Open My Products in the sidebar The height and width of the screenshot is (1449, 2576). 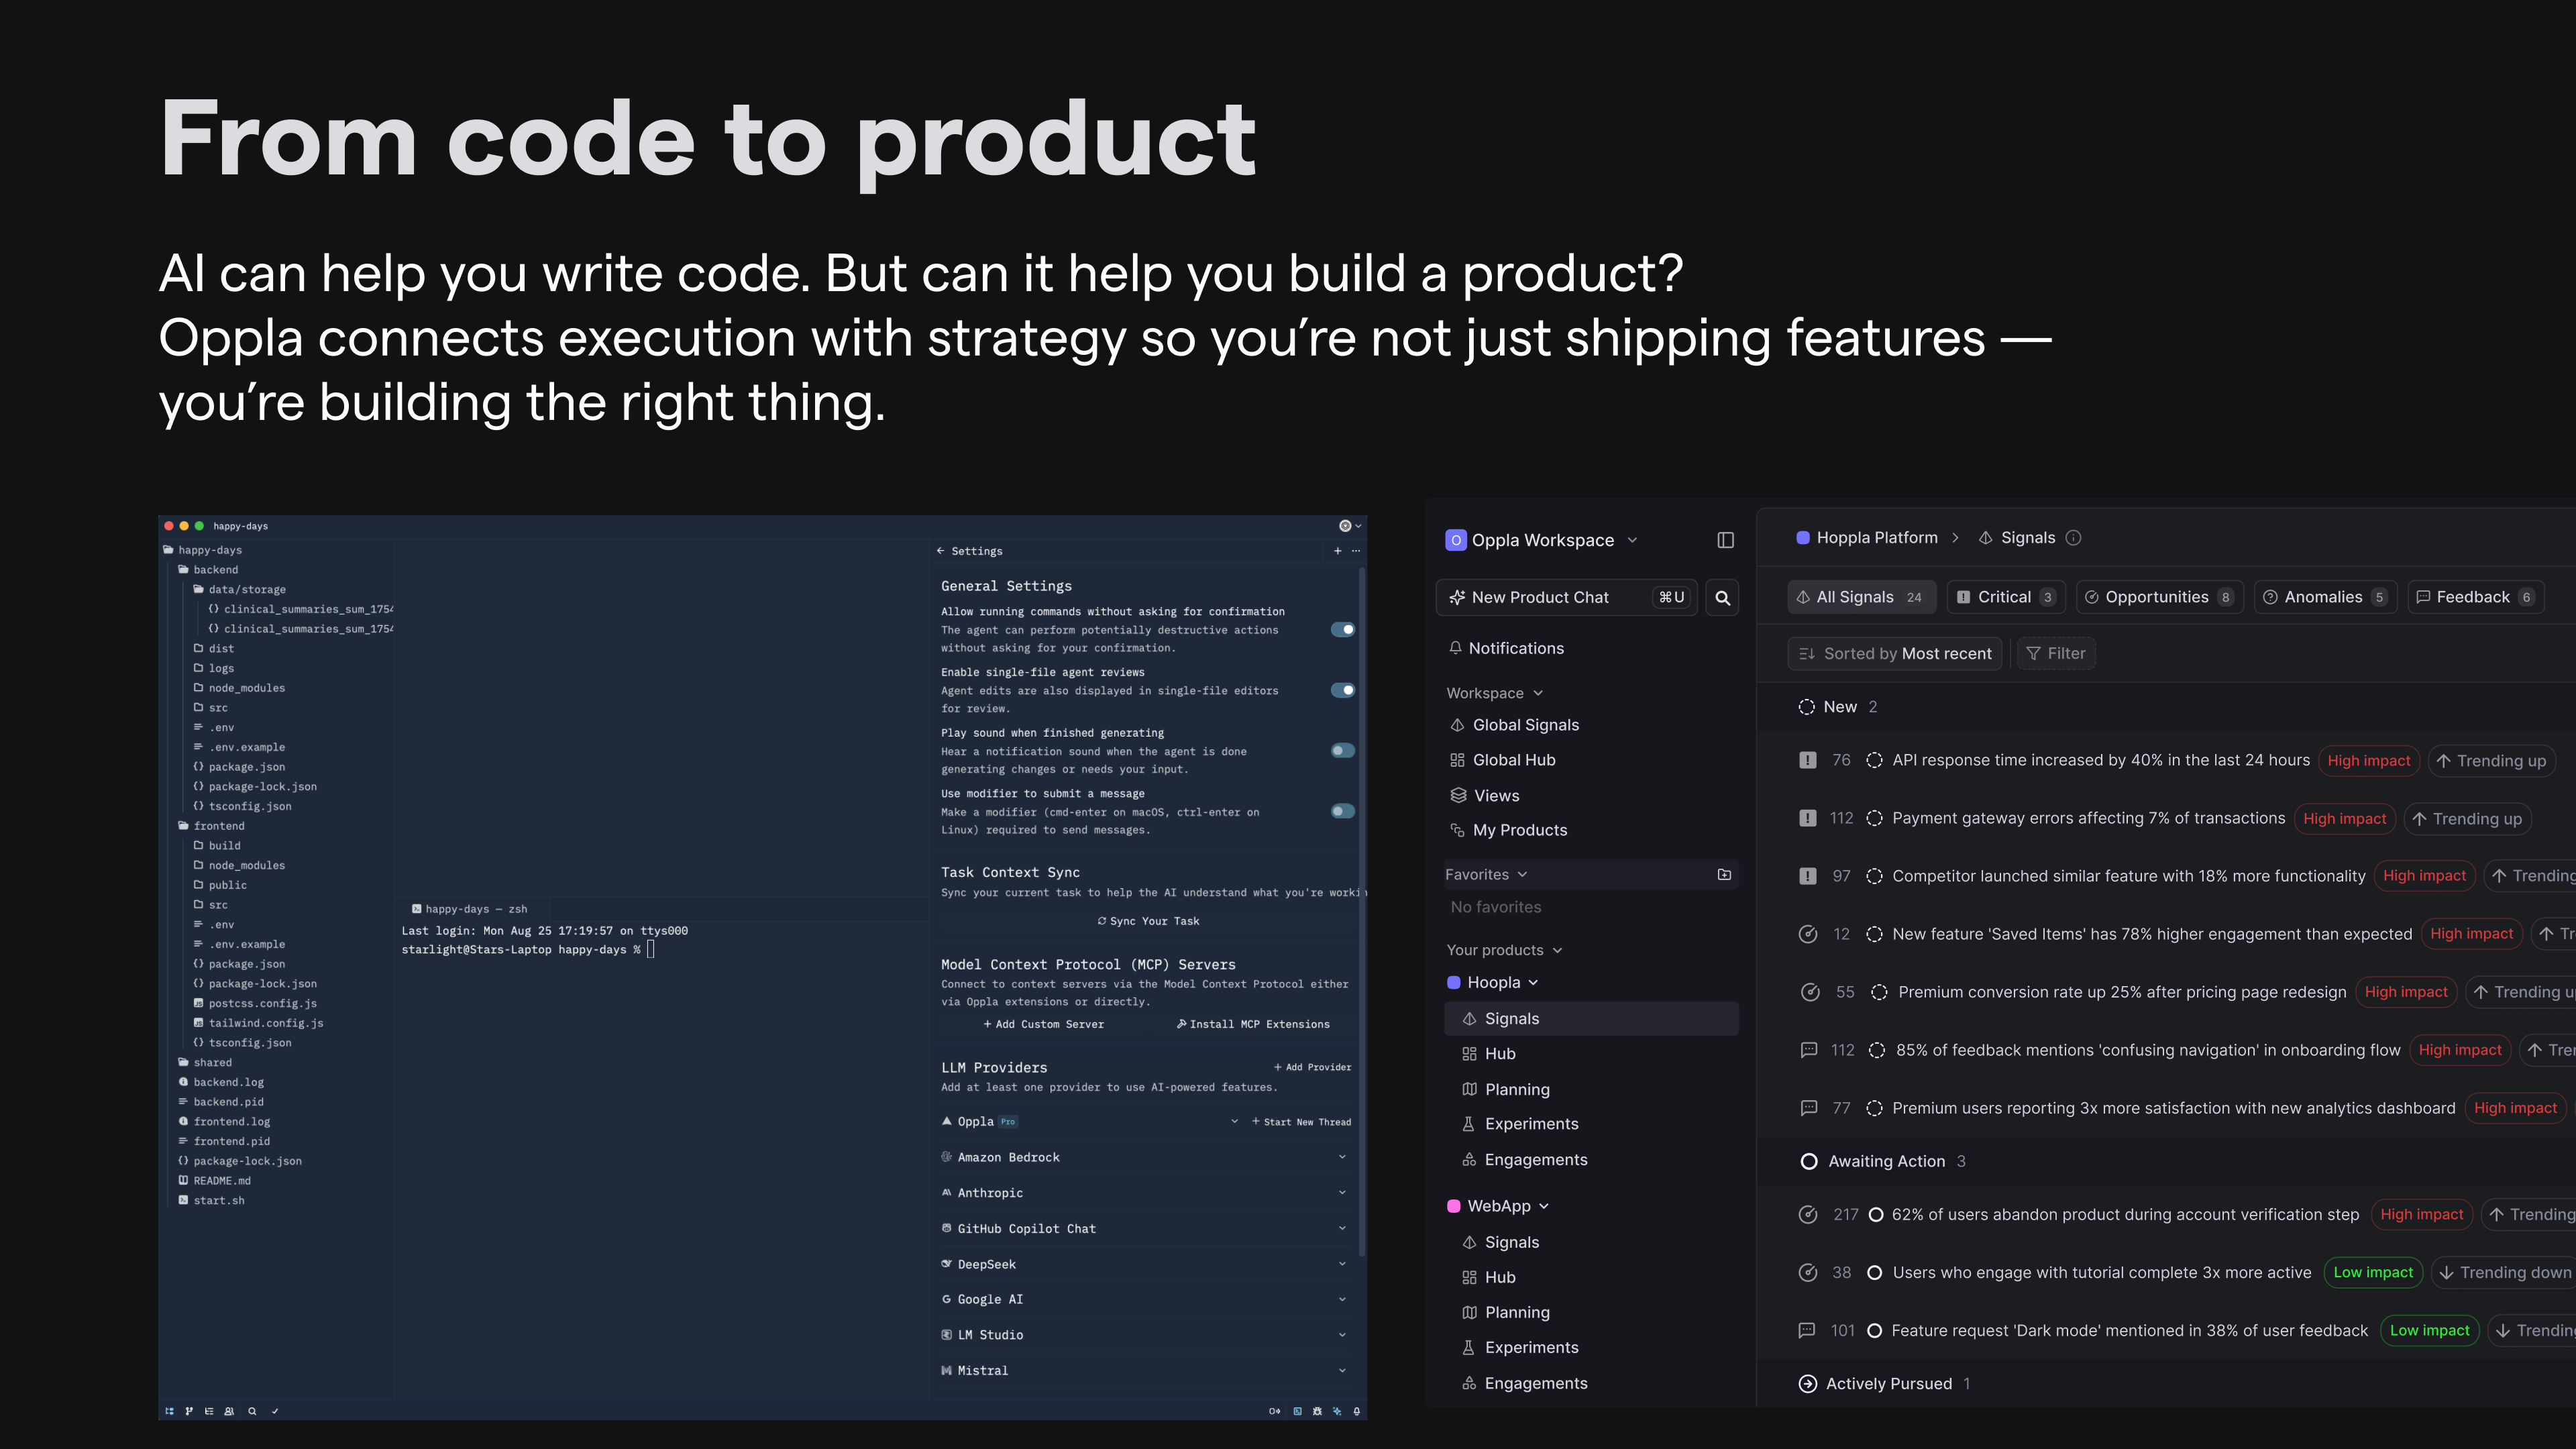point(1509,830)
